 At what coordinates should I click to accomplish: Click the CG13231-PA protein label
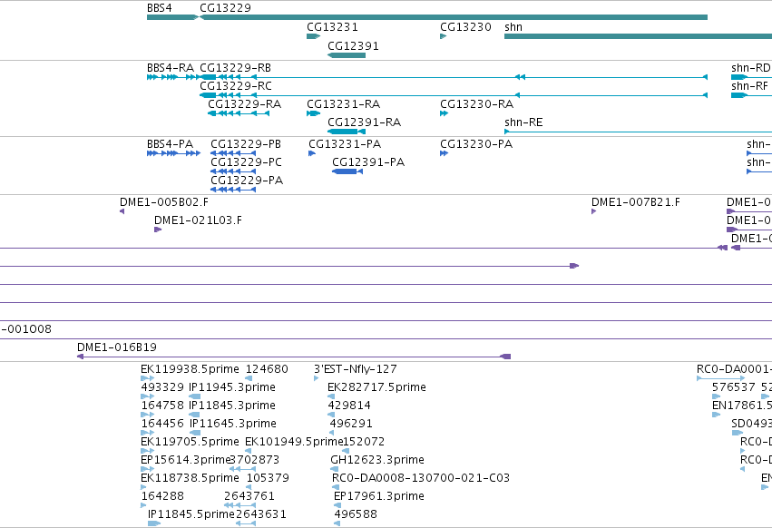[345, 144]
